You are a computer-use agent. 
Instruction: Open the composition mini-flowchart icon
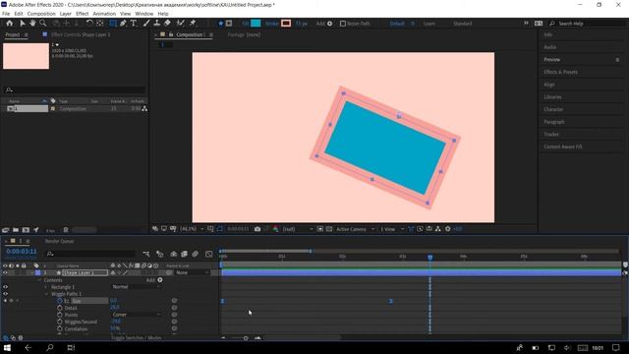(146, 254)
